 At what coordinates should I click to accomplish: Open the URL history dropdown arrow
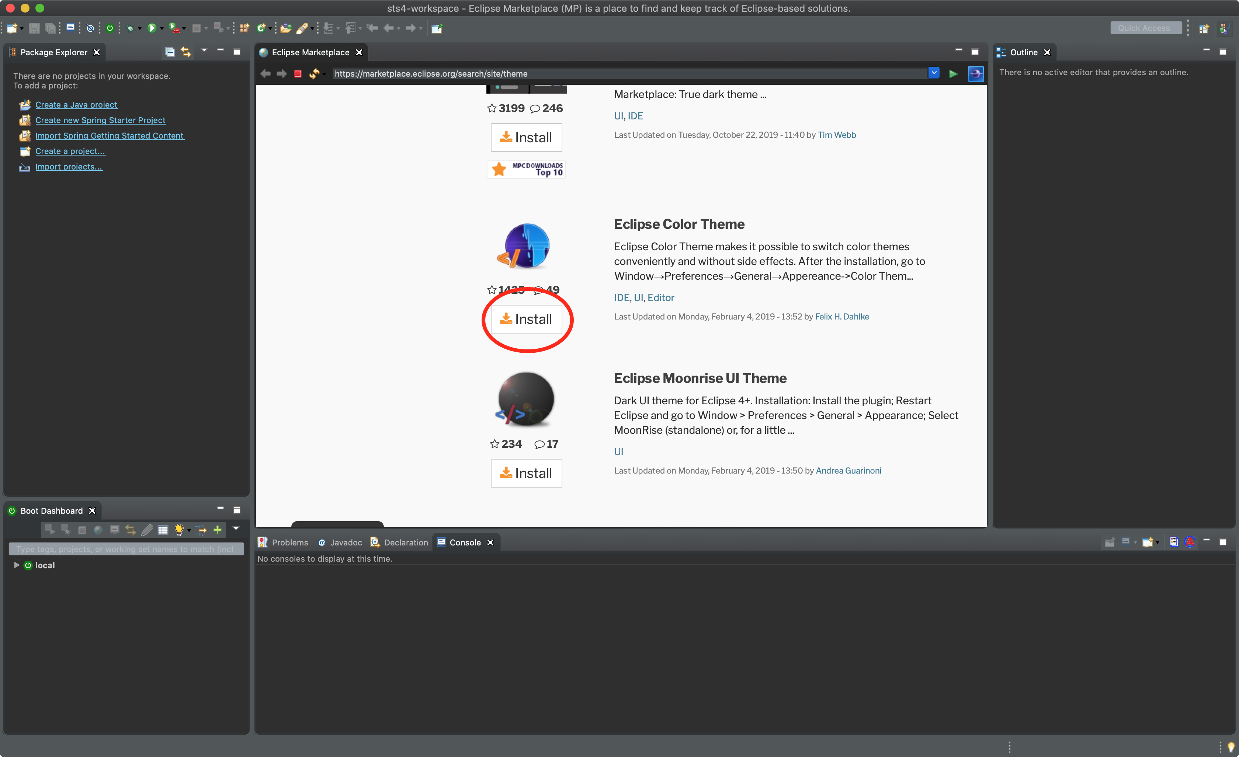point(934,73)
